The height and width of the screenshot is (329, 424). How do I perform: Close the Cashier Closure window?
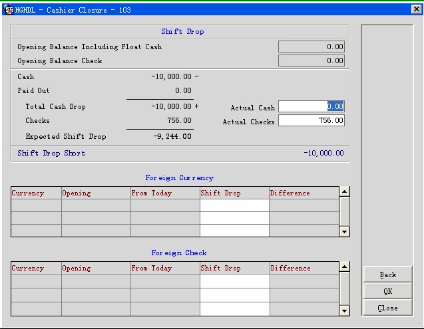[x=416, y=9]
